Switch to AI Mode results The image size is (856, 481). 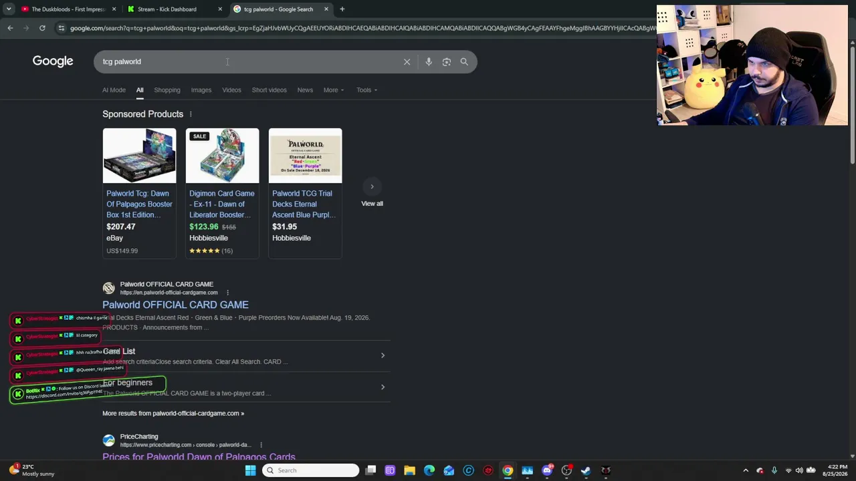coord(114,90)
